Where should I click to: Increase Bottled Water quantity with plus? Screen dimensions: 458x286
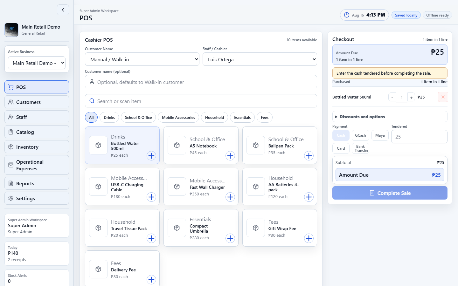[x=411, y=97]
